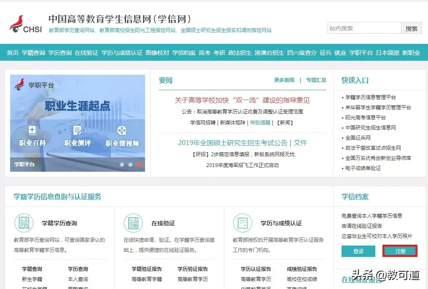The width and height of the screenshot is (428, 289).
Task: Click the 搜索 search button
Action: [411, 28]
